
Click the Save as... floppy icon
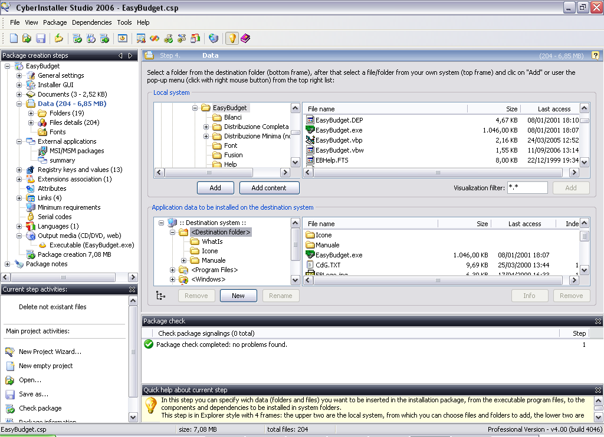(x=10, y=394)
